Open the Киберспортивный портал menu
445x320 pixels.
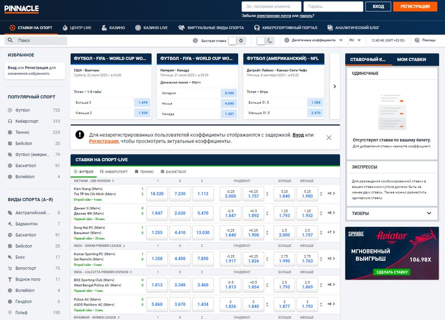click(286, 28)
